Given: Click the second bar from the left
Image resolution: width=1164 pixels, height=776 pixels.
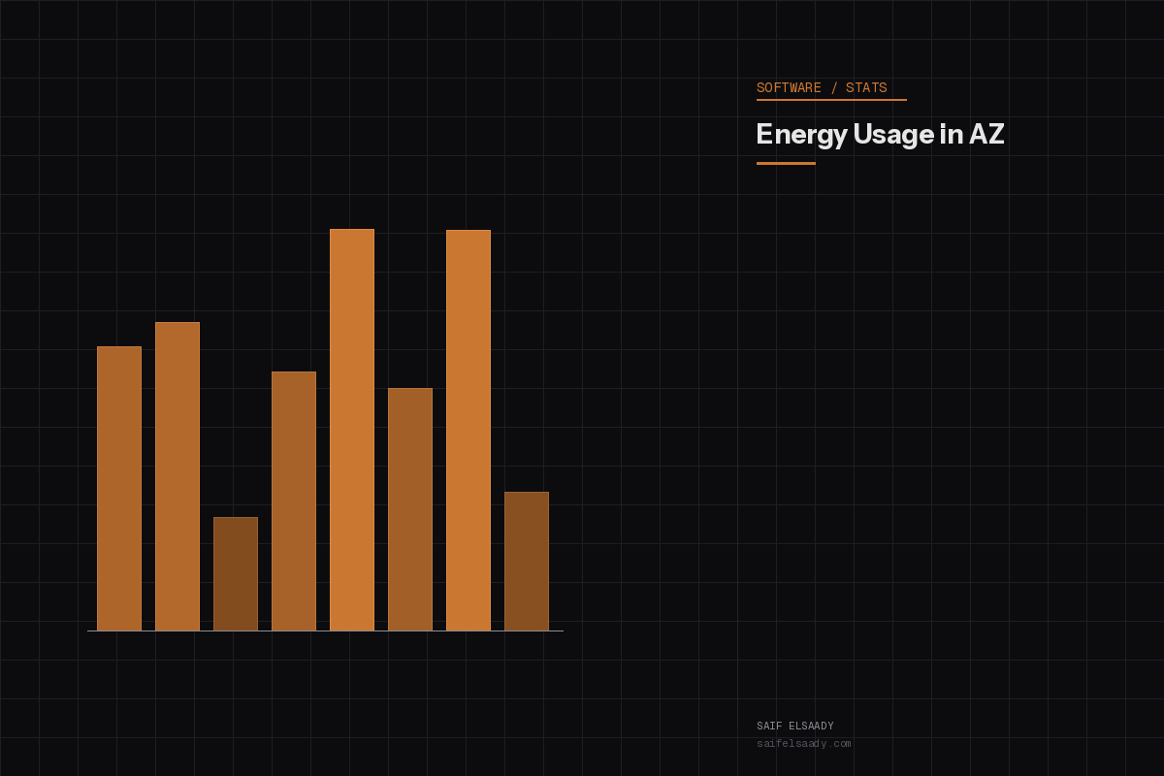Looking at the screenshot, I should pos(178,475).
